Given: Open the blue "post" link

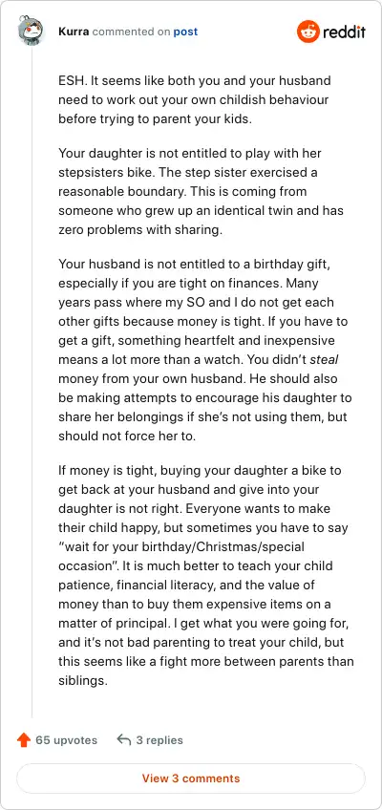Looking at the screenshot, I should pyautogui.click(x=185, y=32).
